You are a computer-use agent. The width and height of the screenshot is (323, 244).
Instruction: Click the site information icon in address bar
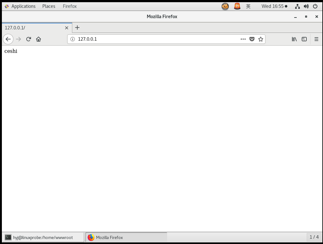coord(72,39)
